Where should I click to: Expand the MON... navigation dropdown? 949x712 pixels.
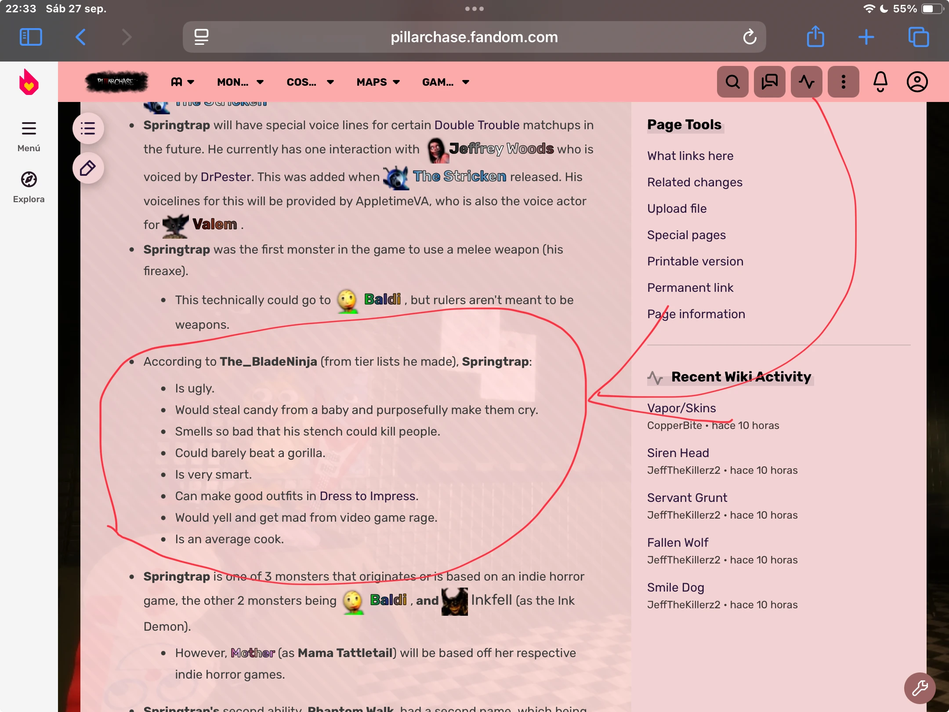click(x=240, y=82)
